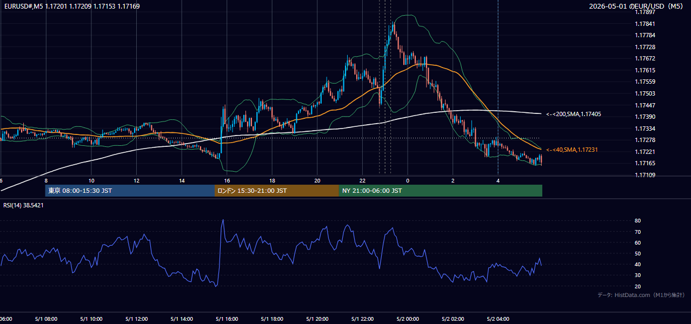Click the hour 10 label under price chart
Image resolution: width=691 pixels, height=324 pixels.
91,180
